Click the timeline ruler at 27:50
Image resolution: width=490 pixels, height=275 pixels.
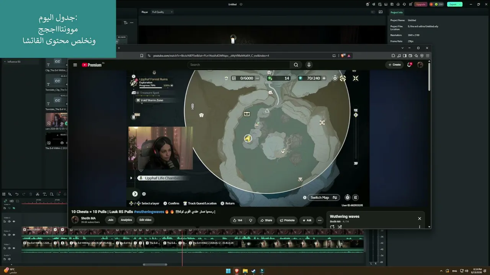coord(39,200)
